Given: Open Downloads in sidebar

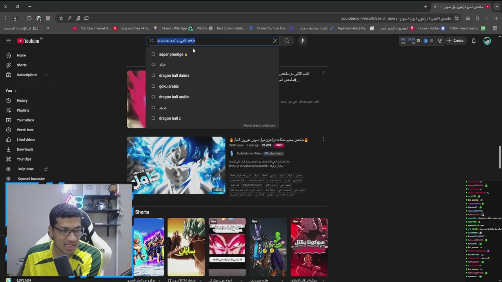Looking at the screenshot, I should pos(25,150).
